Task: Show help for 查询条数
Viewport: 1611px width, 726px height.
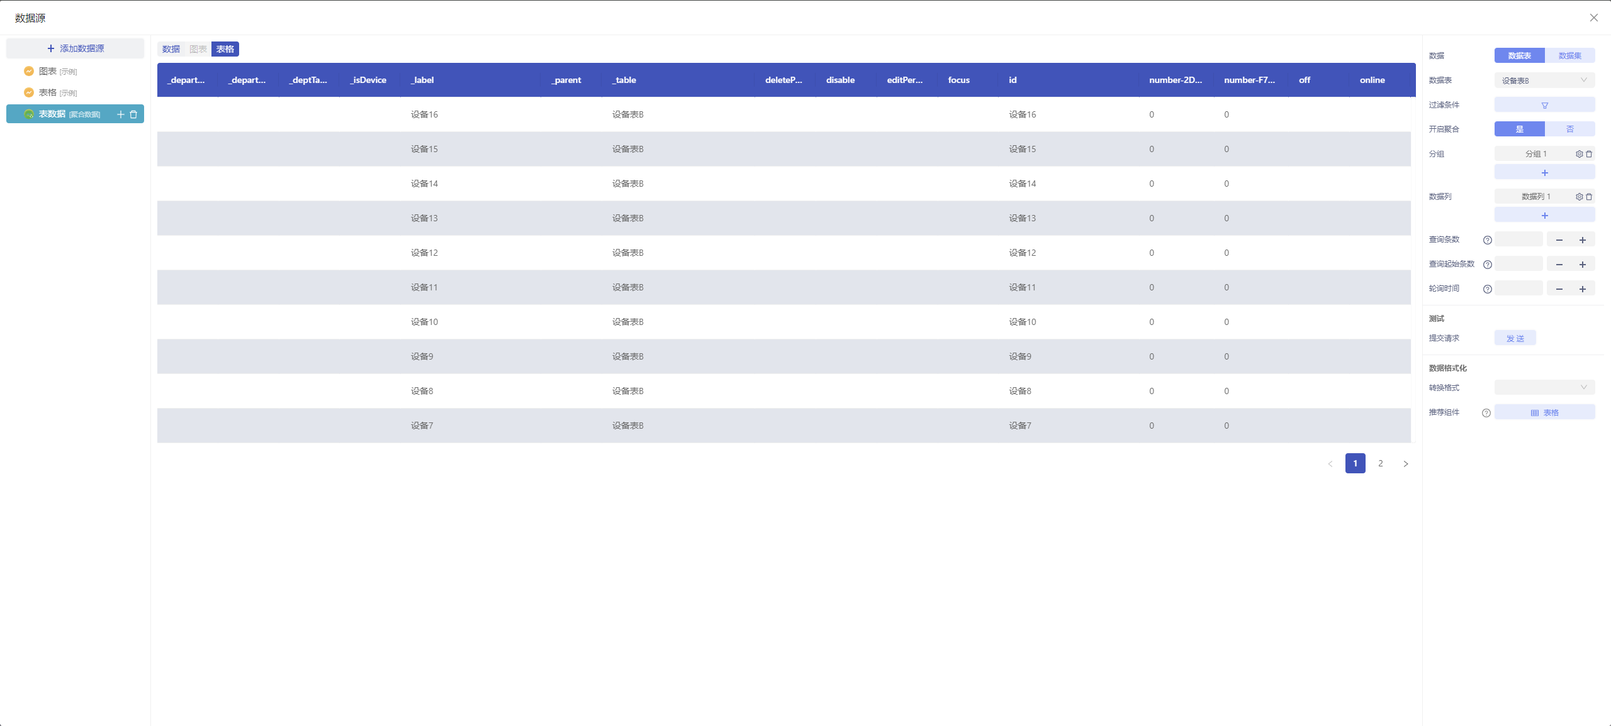Action: click(1488, 240)
